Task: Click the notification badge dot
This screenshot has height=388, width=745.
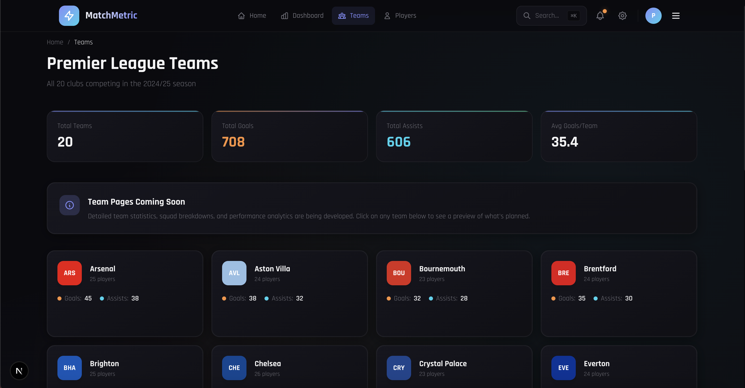Action: (x=604, y=11)
